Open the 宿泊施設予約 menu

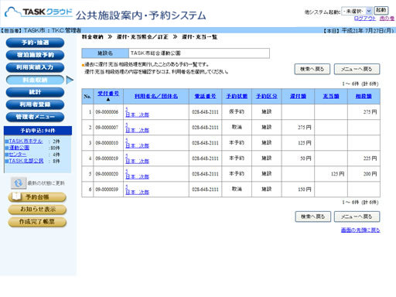coord(35,55)
